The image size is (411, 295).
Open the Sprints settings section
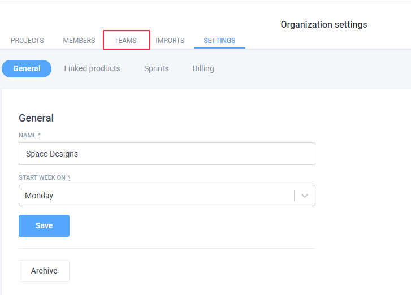tap(156, 68)
